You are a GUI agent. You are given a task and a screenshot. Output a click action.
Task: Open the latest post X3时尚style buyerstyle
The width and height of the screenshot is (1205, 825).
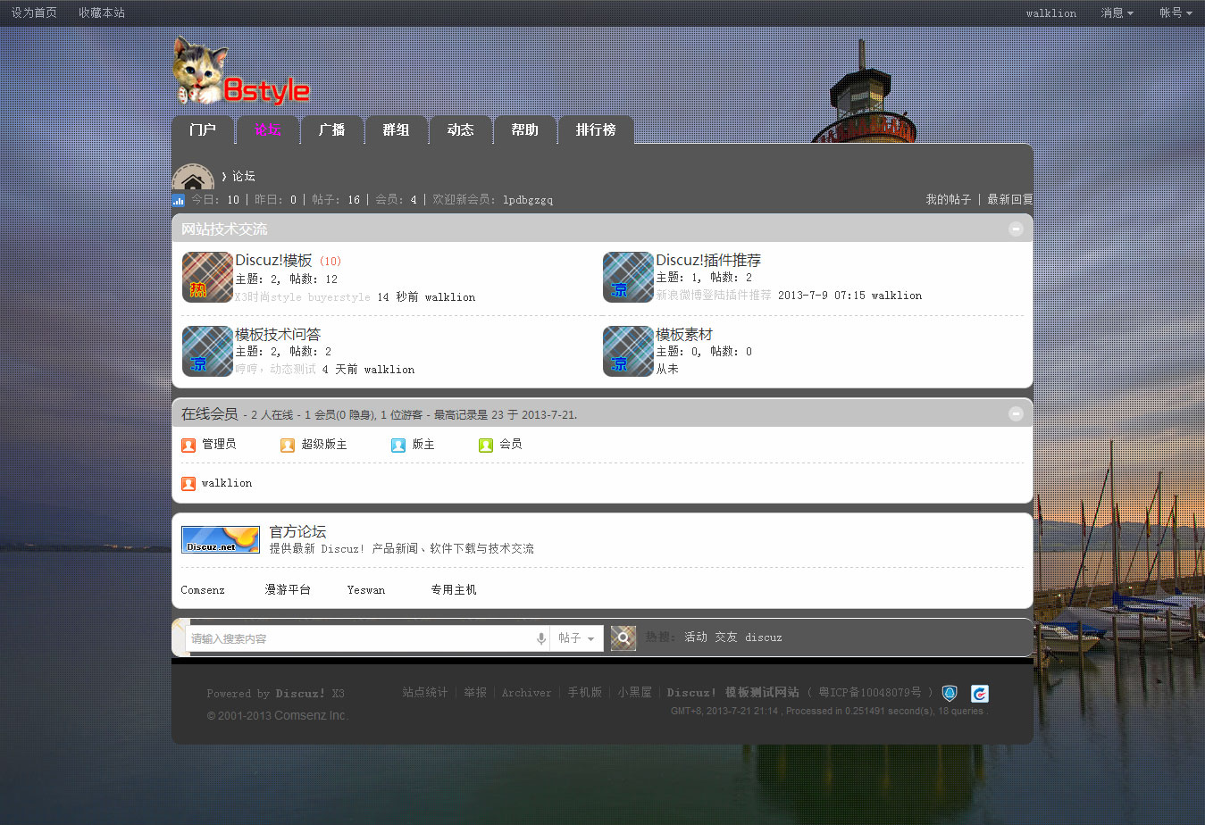(302, 297)
